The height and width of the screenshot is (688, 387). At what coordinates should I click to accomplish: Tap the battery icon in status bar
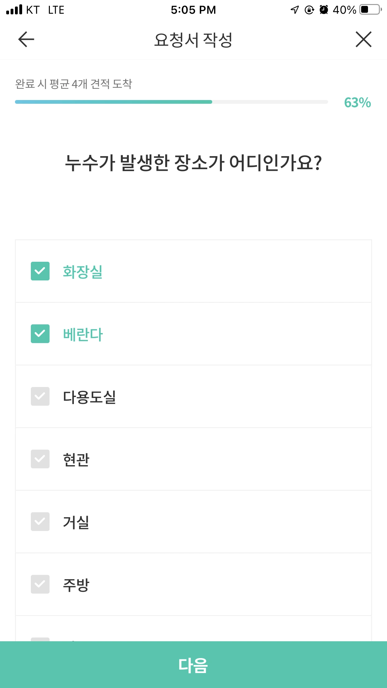pyautogui.click(x=370, y=10)
